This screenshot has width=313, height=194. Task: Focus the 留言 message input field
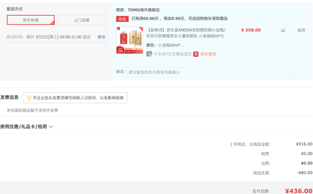(x=211, y=72)
